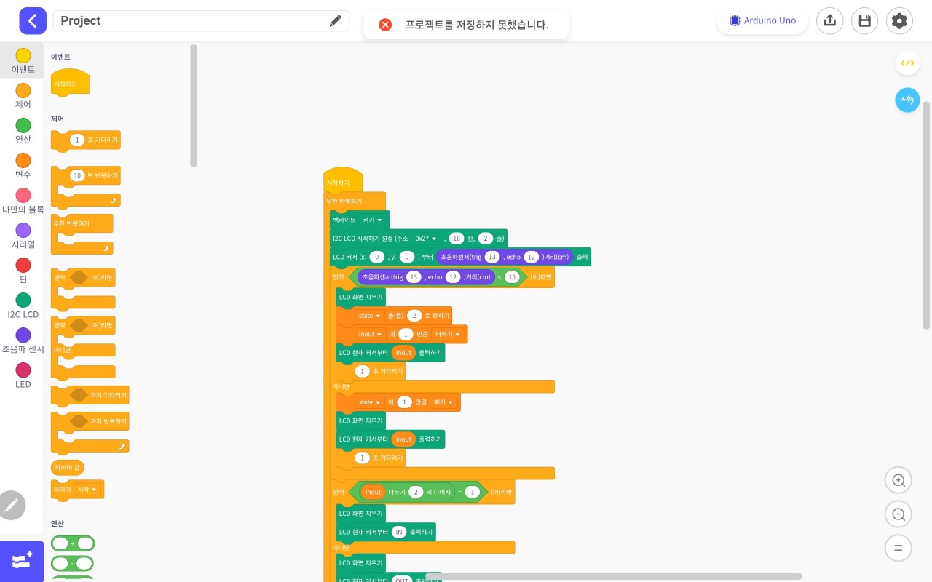Open the 타이머 시작 dropdown in palette
The width and height of the screenshot is (932, 582).
[87, 490]
